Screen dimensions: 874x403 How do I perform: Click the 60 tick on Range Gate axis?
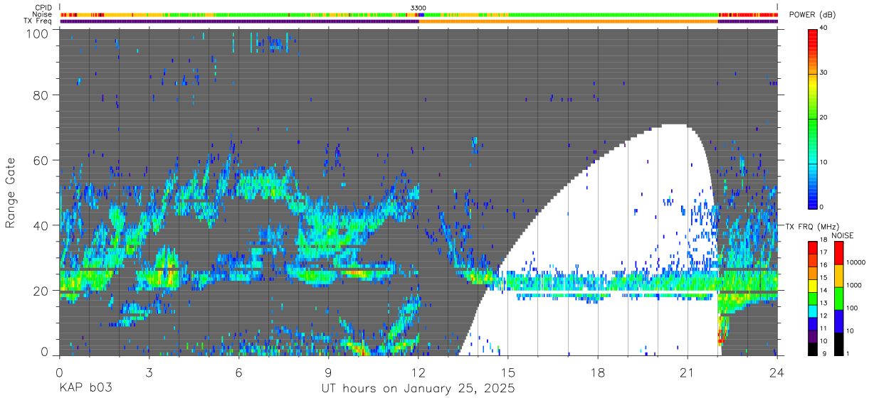[41, 160]
